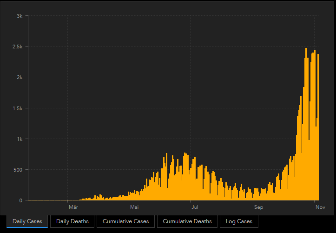336x233 pixels.
Task: Show the Cumulative Deaths chart tab
Action: point(187,221)
